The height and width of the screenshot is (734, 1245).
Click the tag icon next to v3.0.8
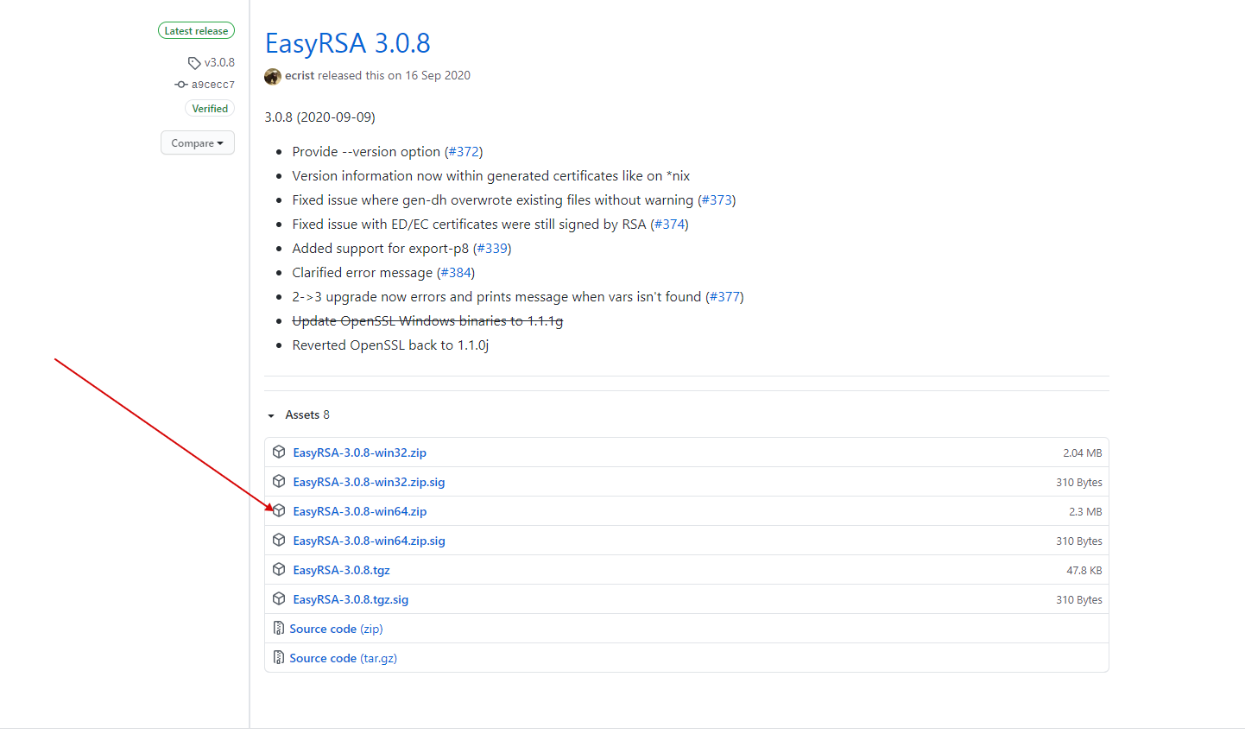pos(194,63)
